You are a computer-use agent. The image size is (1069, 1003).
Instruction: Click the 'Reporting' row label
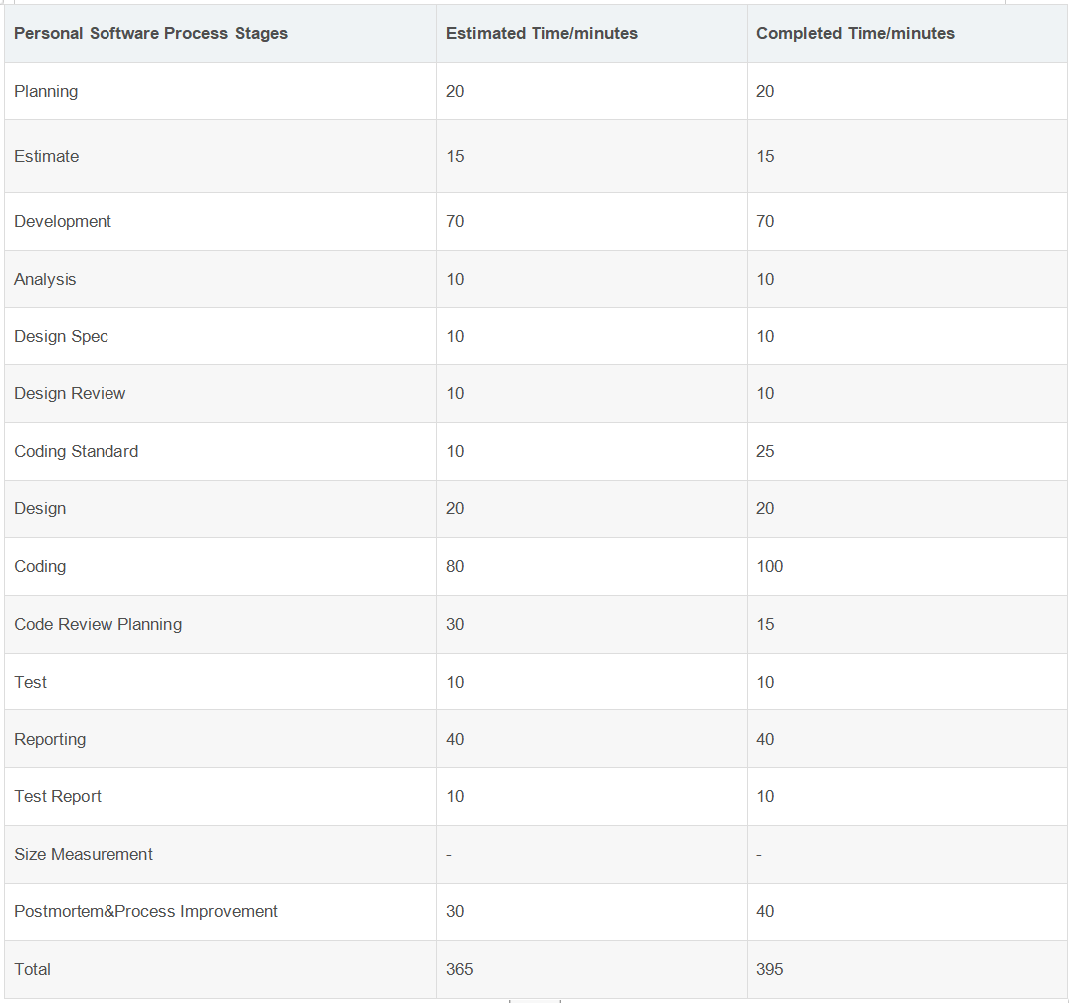pyautogui.click(x=50, y=740)
